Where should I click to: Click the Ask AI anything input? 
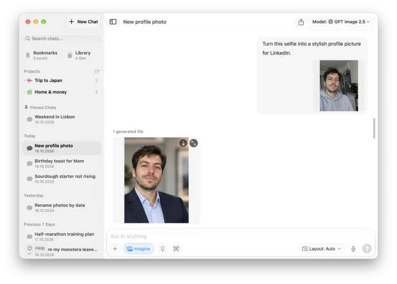(240, 236)
